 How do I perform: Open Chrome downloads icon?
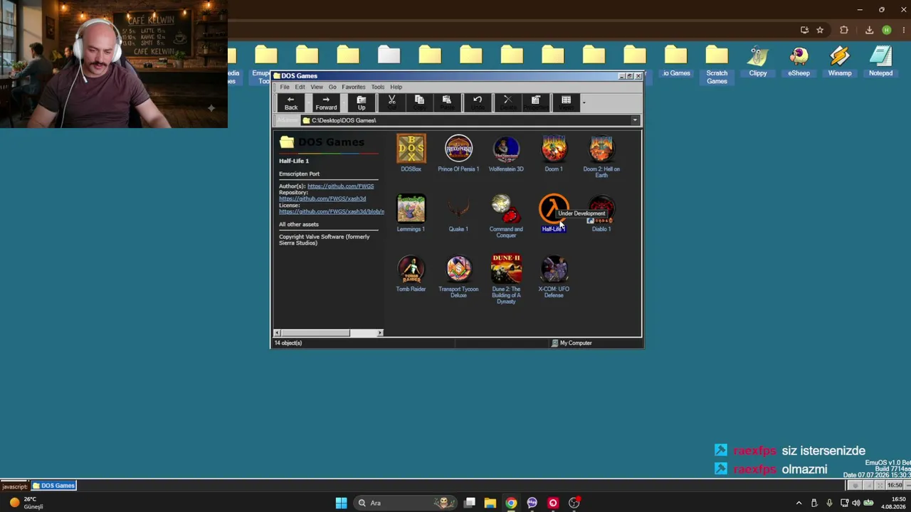pos(869,30)
